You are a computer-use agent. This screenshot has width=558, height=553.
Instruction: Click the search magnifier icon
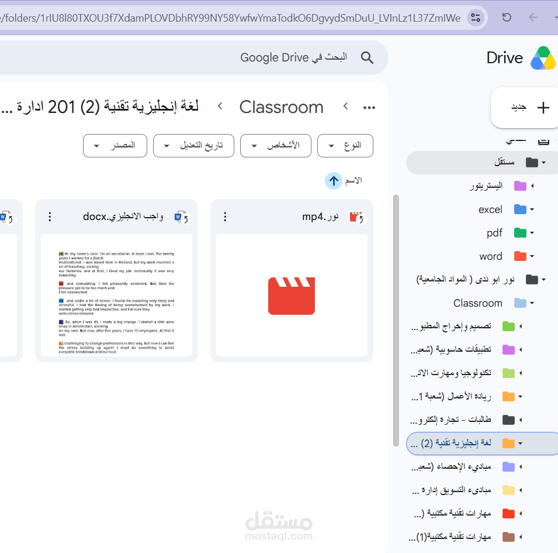click(x=367, y=57)
